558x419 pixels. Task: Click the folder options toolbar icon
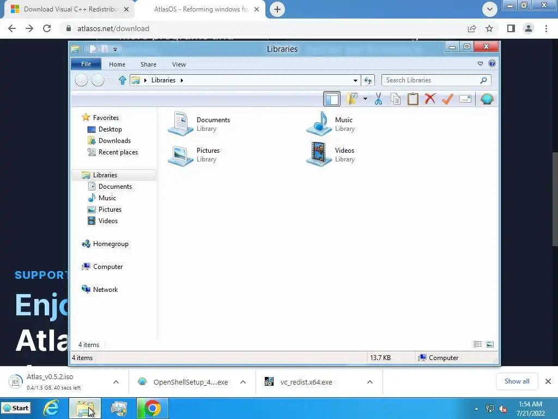(x=352, y=99)
